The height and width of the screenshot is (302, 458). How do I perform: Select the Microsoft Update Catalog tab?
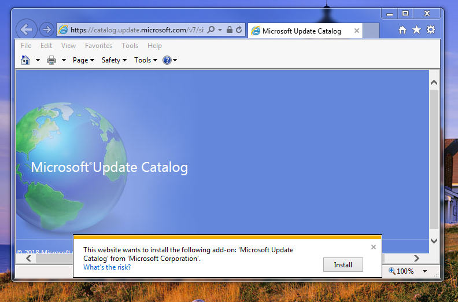pyautogui.click(x=301, y=31)
